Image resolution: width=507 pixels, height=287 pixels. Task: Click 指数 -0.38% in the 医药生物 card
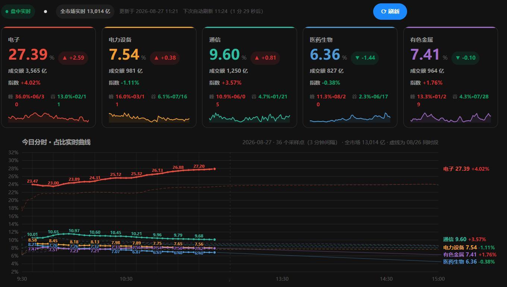point(325,83)
